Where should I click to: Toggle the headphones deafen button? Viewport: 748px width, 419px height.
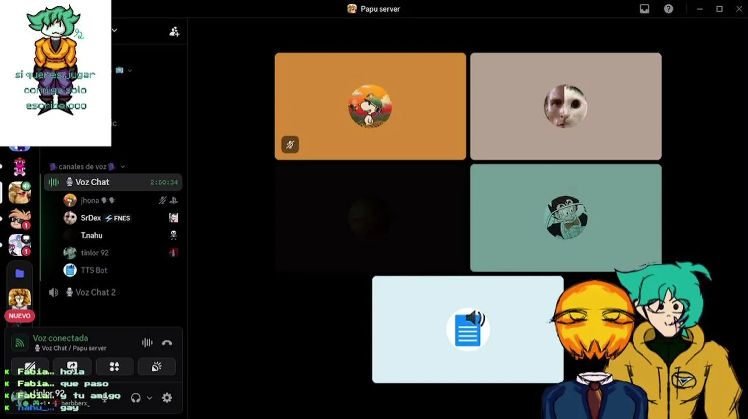(x=136, y=398)
